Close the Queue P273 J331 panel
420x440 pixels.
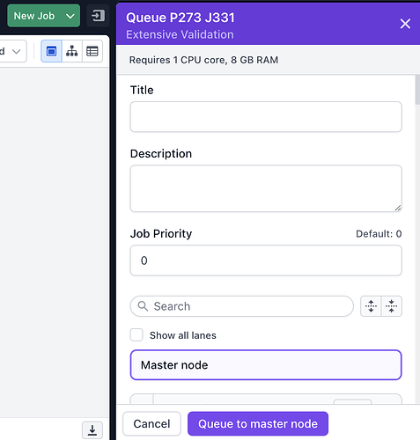tap(405, 24)
